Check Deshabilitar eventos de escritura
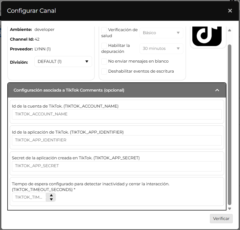The image size is (240, 230). point(104,72)
